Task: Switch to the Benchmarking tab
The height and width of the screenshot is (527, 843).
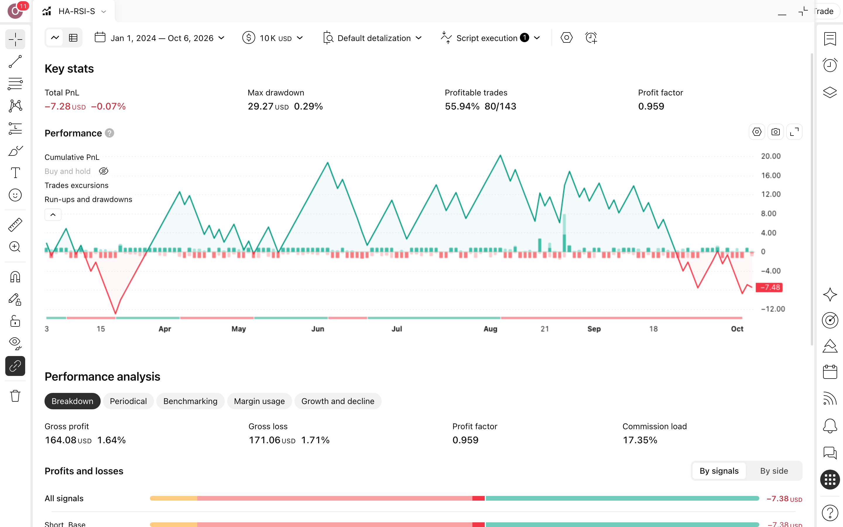Action: coord(190,401)
